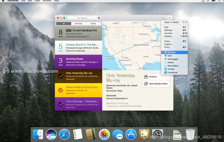
Task: Click the Notes icon in share menu
Action: click(166, 62)
